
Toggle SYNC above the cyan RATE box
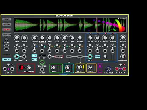[x=69, y=57]
